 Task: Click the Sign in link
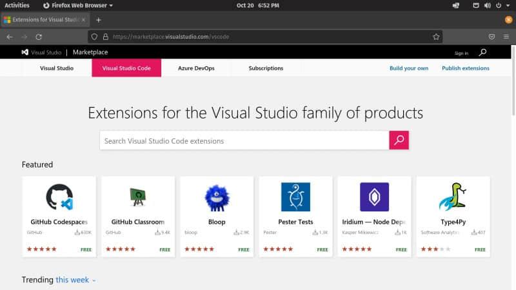point(461,53)
